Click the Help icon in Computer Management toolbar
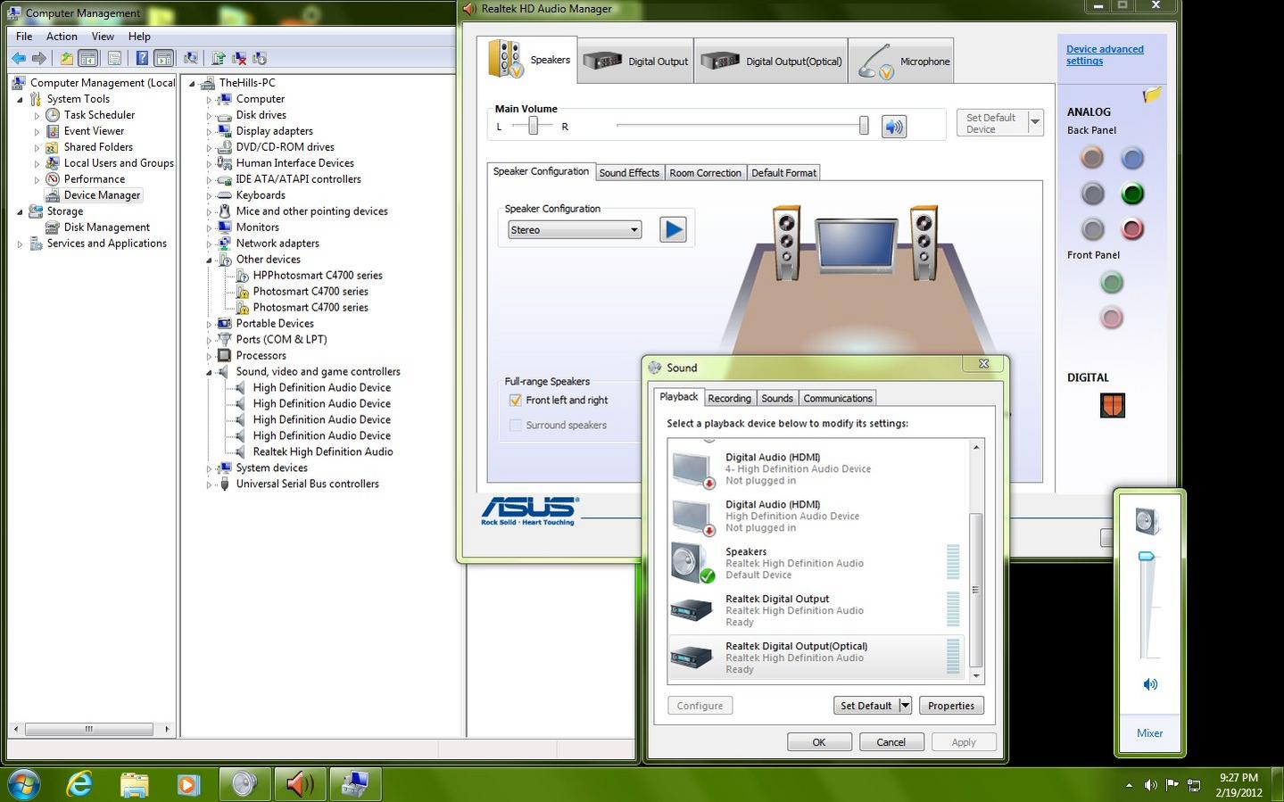This screenshot has width=1284, height=802. click(x=142, y=58)
